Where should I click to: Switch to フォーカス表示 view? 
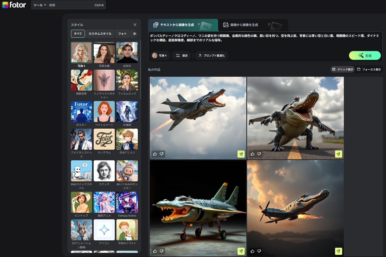coord(369,69)
